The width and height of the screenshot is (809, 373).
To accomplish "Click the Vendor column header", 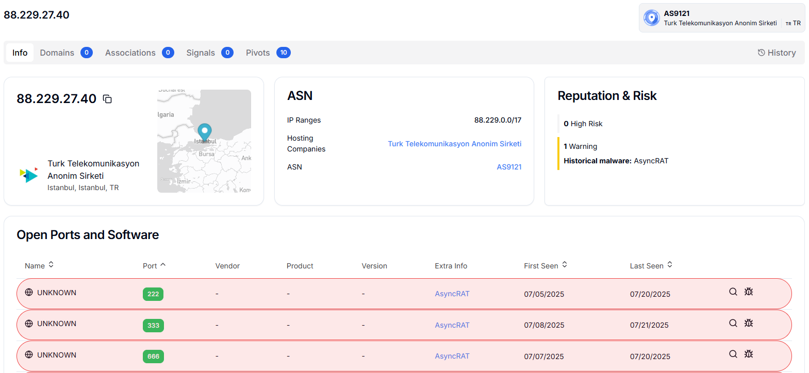I will [x=227, y=266].
